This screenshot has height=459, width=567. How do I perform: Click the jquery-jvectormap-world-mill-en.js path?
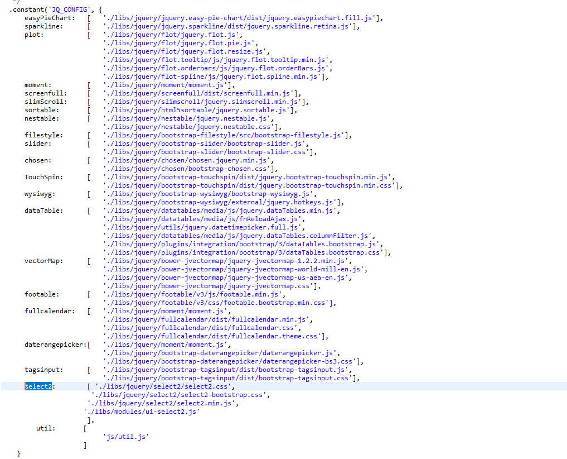(x=234, y=269)
